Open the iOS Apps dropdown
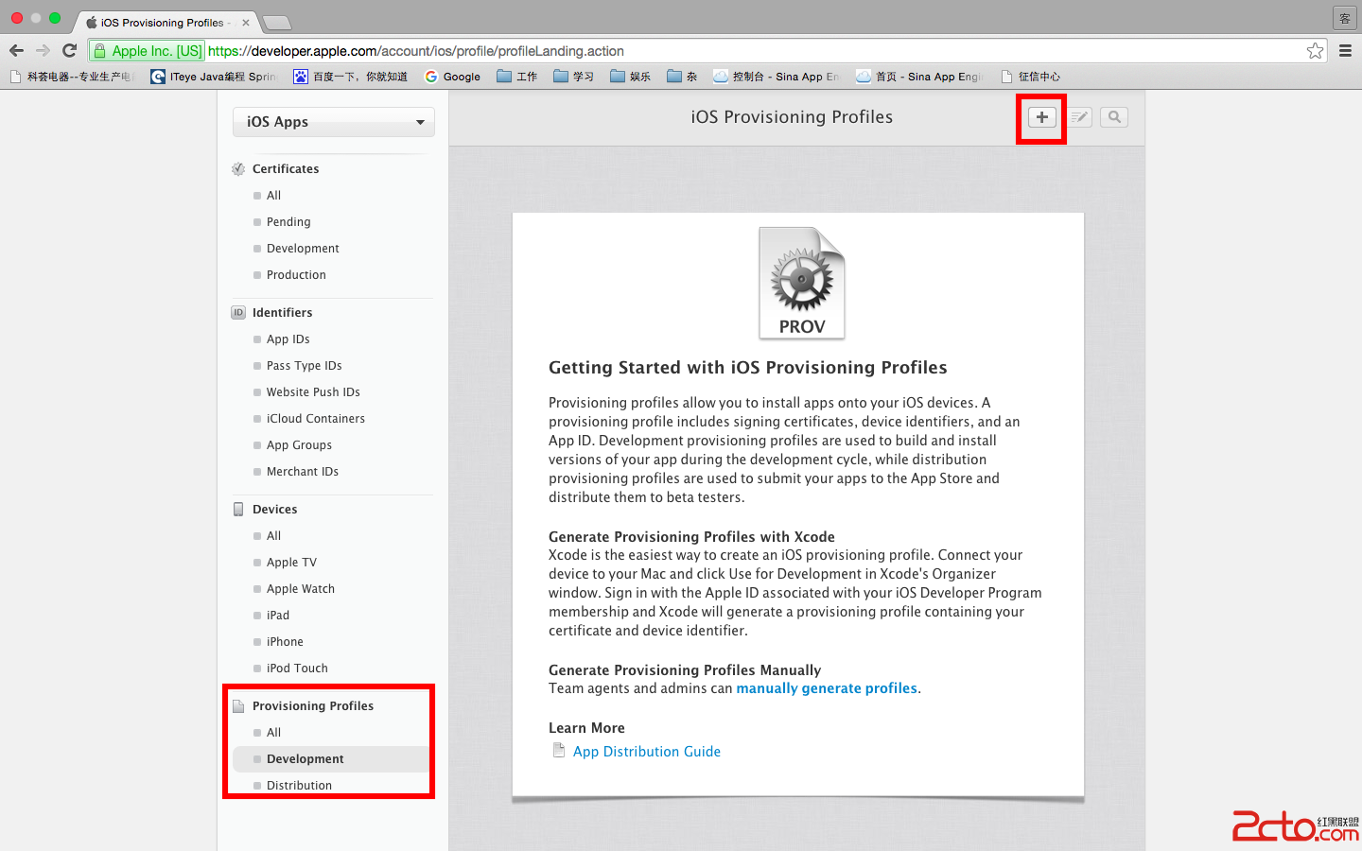This screenshot has height=851, width=1362. [334, 122]
